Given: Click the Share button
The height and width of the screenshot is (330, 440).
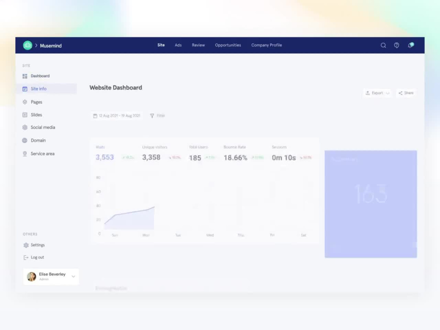Looking at the screenshot, I should (x=406, y=93).
